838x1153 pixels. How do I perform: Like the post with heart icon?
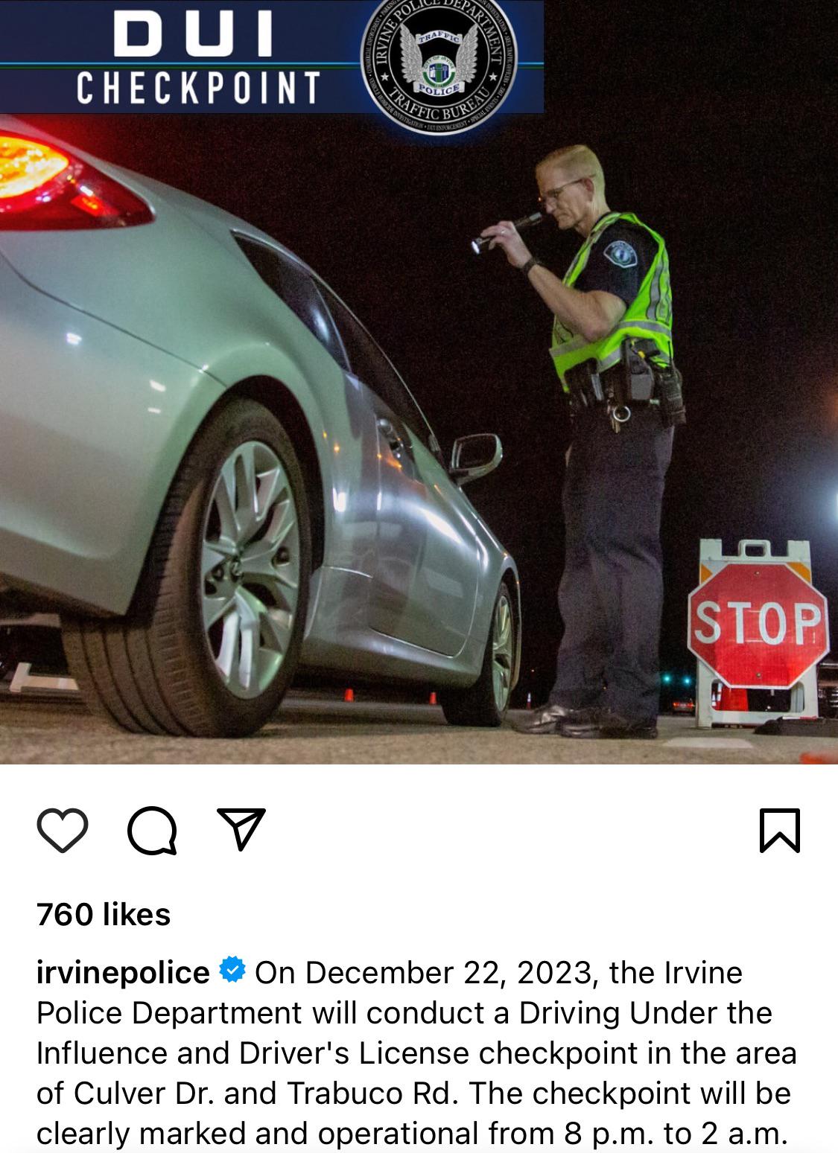point(63,830)
